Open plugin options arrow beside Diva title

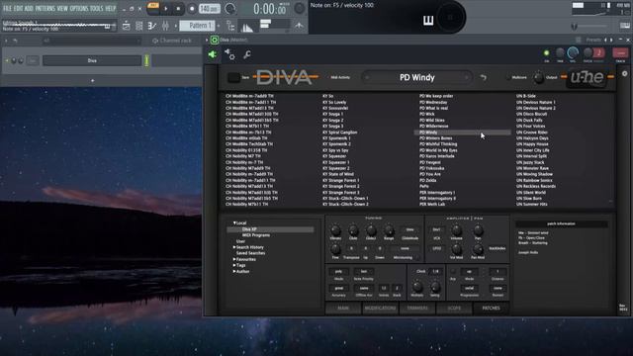tap(207, 40)
